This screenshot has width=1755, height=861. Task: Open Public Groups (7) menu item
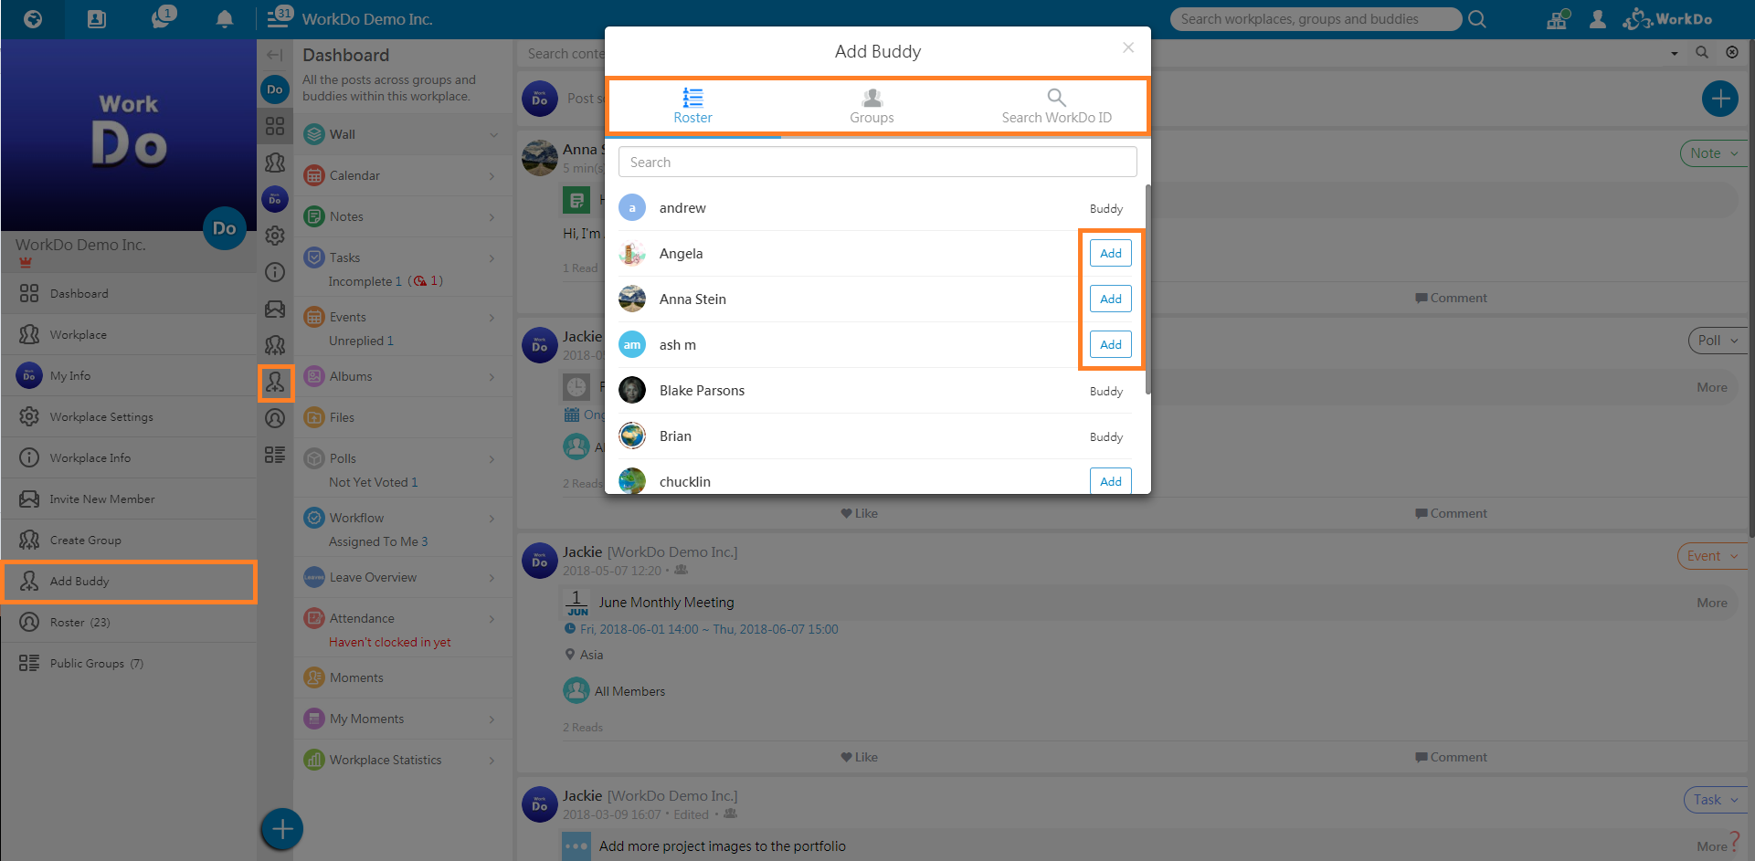click(129, 663)
